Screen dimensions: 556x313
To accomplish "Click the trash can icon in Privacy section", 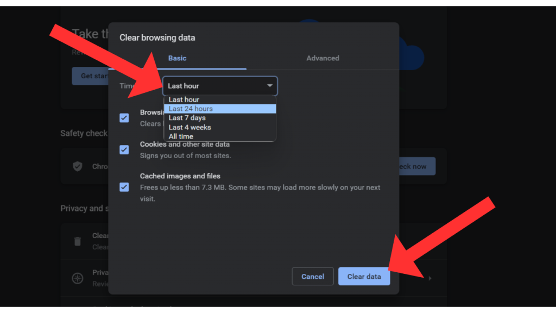I will [x=78, y=241].
